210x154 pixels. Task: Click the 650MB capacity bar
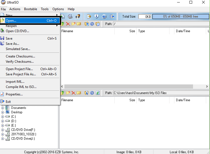[x=181, y=16]
